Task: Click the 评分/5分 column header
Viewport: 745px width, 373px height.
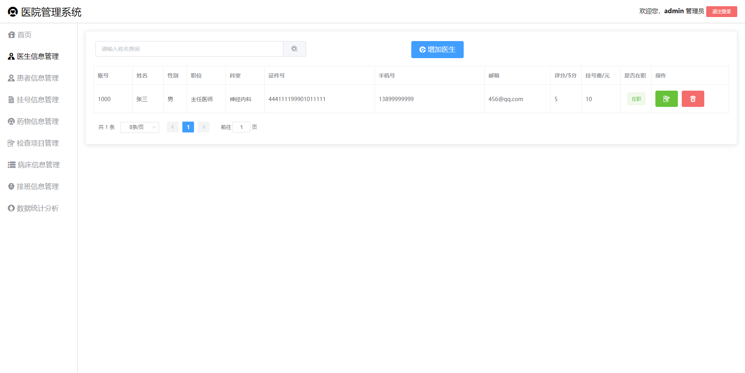Action: [565, 76]
